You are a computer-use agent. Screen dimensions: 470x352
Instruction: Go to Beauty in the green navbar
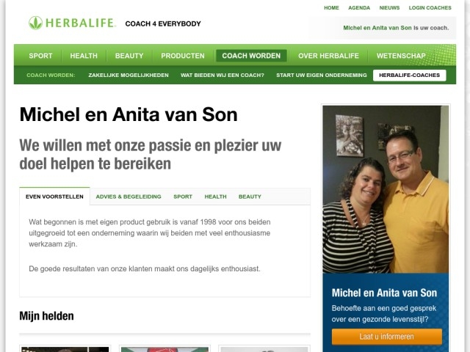coord(129,56)
